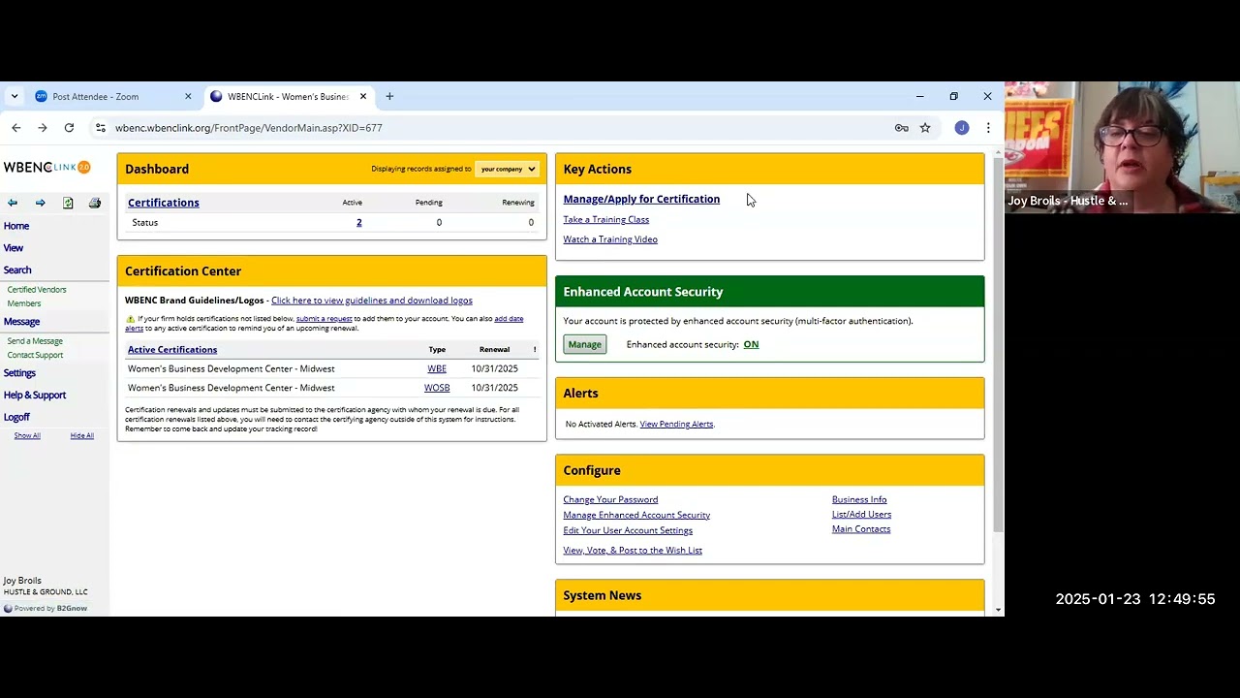This screenshot has width=1240, height=698.
Task: Close the WBENCLink tab
Action: click(363, 96)
